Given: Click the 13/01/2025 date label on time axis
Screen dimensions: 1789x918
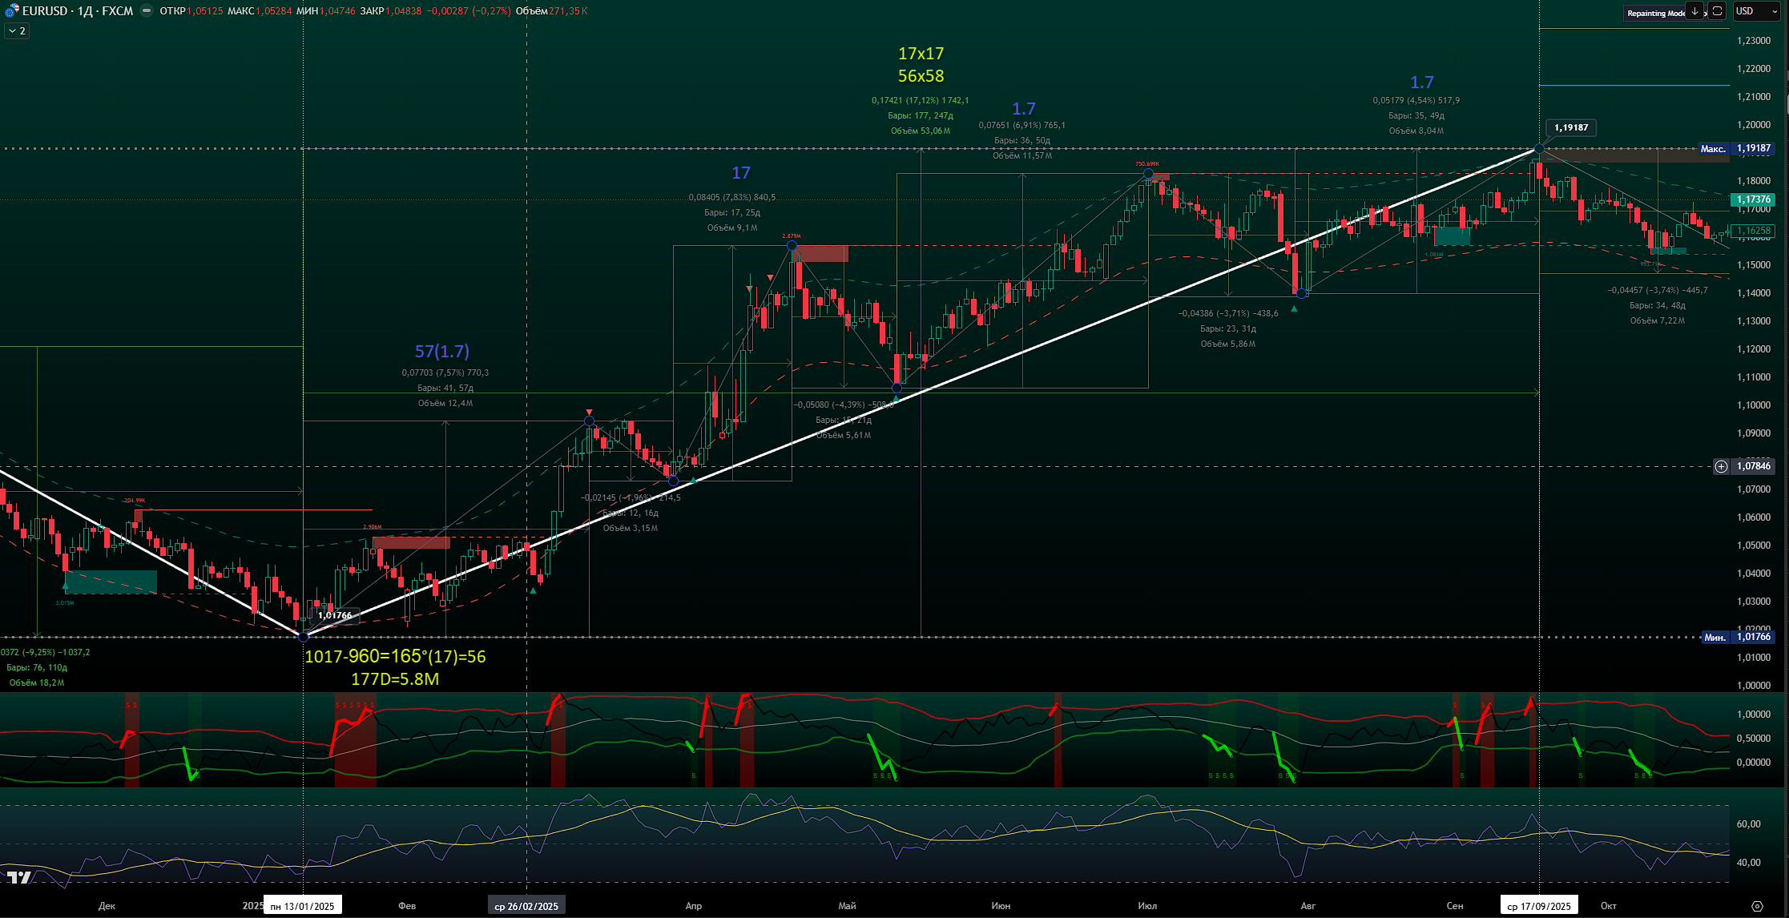Looking at the screenshot, I should click(x=302, y=906).
